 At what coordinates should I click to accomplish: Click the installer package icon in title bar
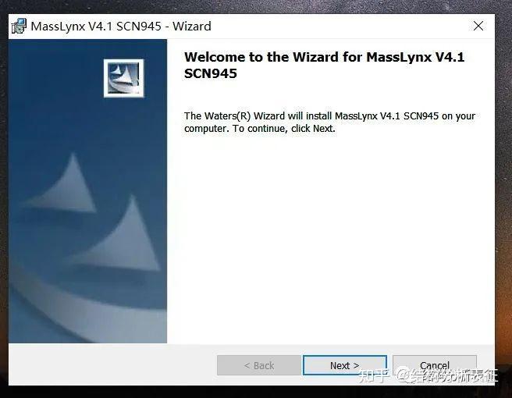19,26
